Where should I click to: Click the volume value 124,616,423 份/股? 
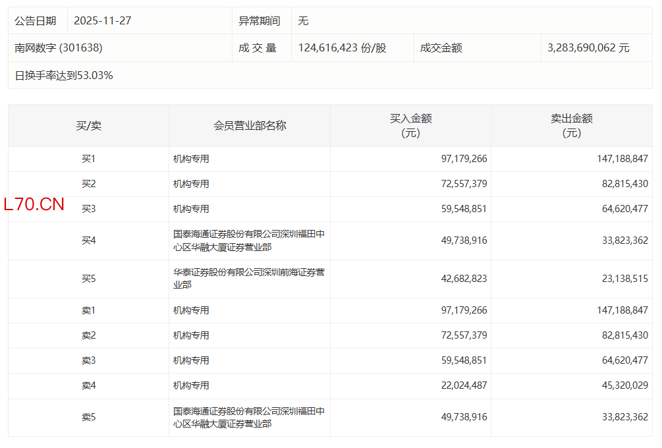click(x=342, y=48)
